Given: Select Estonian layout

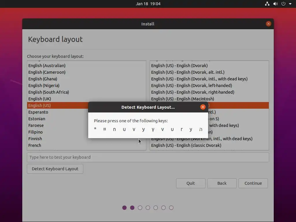Looking at the screenshot, I should (x=58, y=119).
